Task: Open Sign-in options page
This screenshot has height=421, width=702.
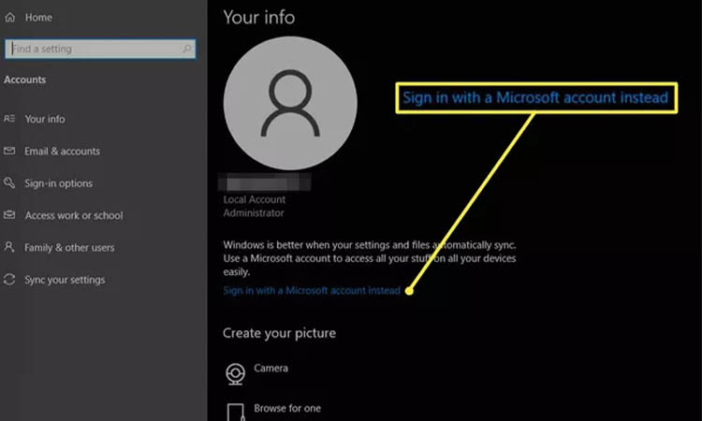Action: coord(59,183)
